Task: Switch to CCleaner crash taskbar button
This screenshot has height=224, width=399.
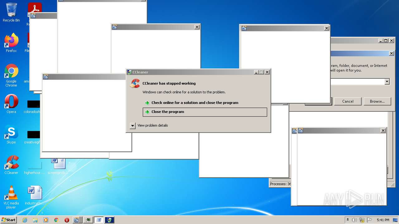Action: (109, 220)
